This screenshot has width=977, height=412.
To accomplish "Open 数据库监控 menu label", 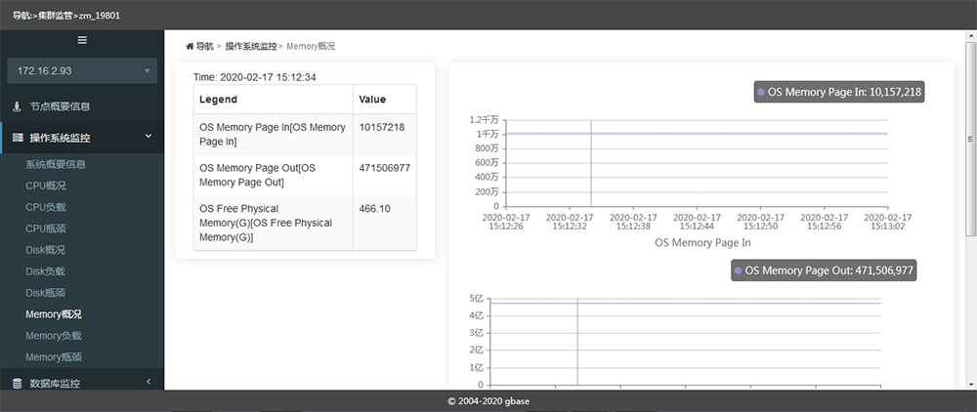I will pos(55,384).
